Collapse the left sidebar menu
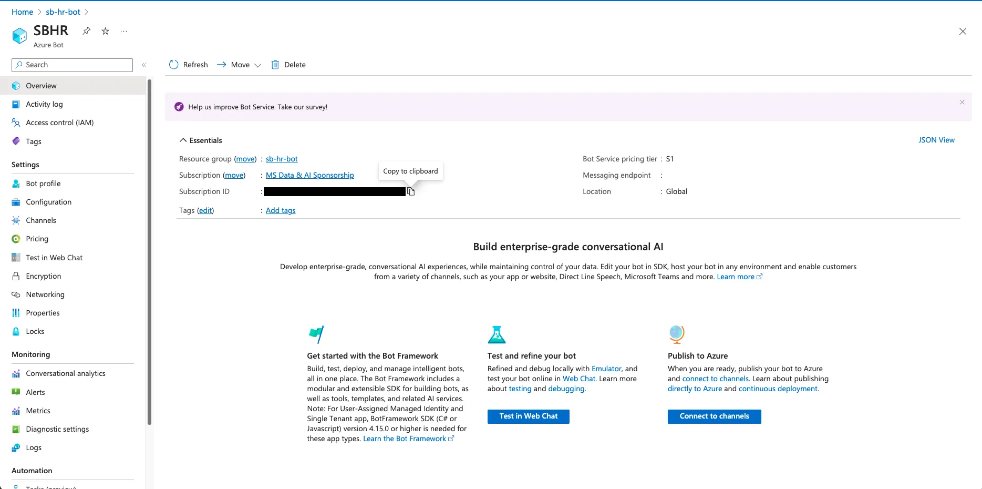982x489 pixels. [144, 65]
